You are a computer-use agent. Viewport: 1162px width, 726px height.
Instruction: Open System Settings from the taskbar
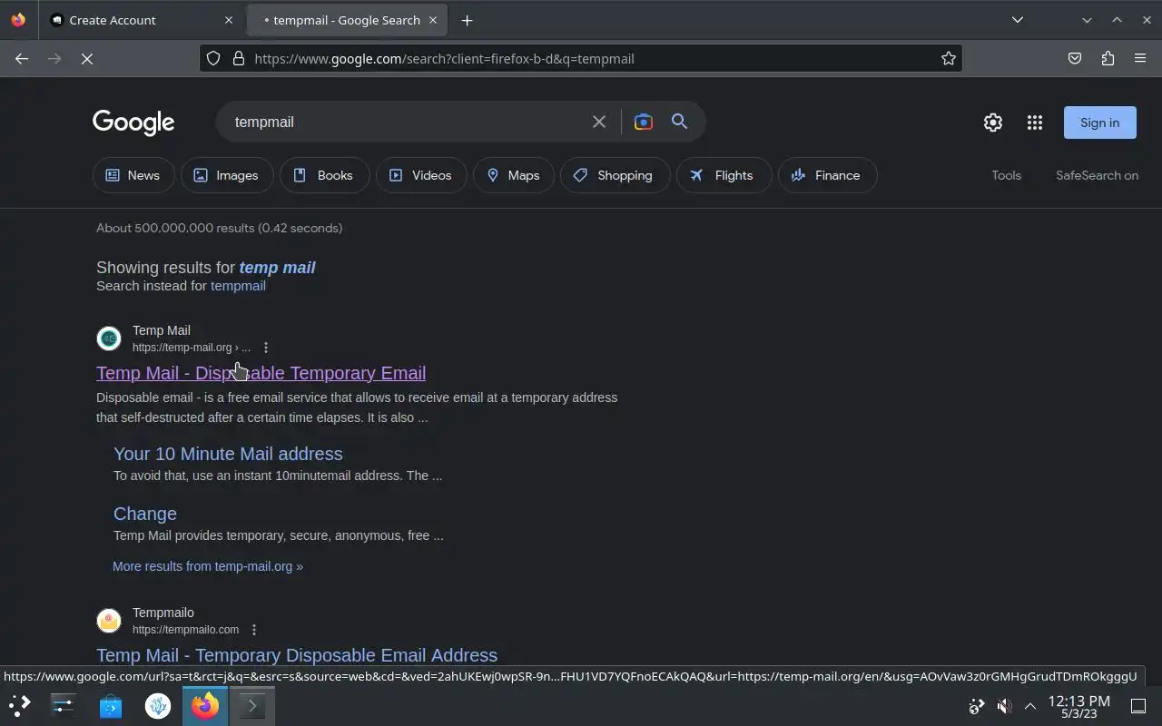pyautogui.click(x=63, y=705)
